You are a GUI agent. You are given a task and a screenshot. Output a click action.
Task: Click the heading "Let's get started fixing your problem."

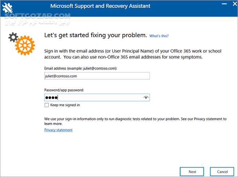96,35
